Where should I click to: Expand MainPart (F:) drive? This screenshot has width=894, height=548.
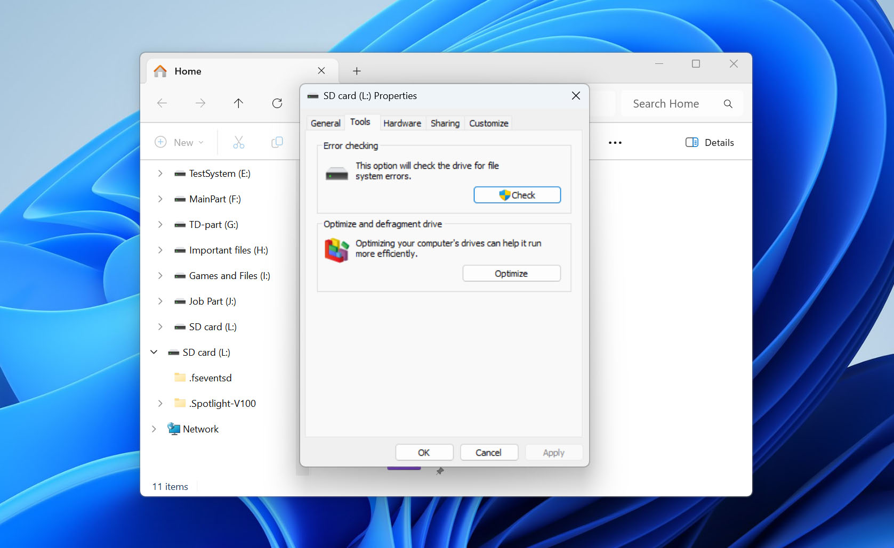(160, 199)
